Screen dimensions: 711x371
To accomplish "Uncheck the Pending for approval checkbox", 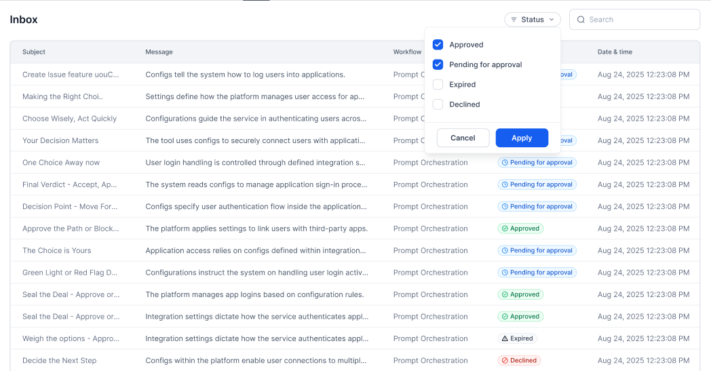I will tap(438, 64).
